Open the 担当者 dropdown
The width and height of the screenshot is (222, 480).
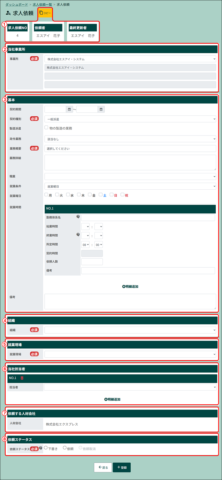pyautogui.click(x=130, y=387)
